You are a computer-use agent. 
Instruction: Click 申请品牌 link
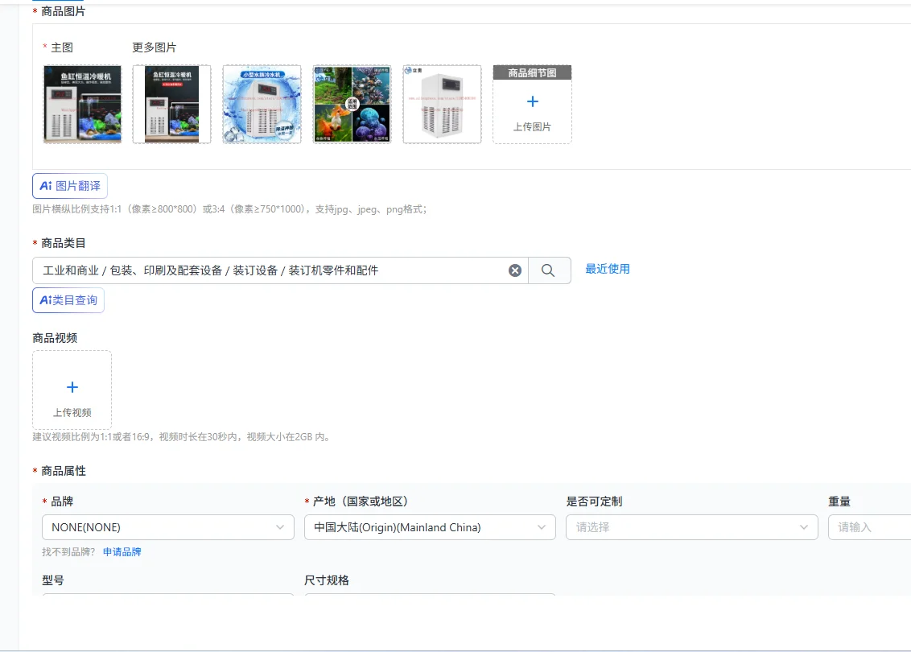click(122, 552)
